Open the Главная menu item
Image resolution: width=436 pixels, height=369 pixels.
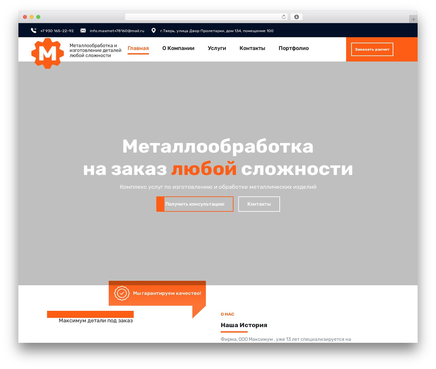138,48
